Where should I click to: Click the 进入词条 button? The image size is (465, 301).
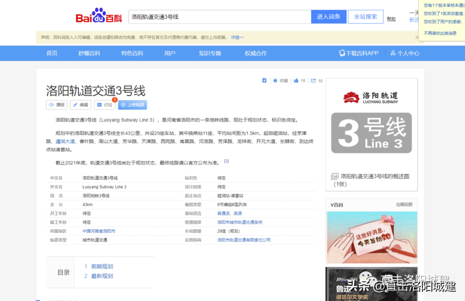(x=329, y=17)
